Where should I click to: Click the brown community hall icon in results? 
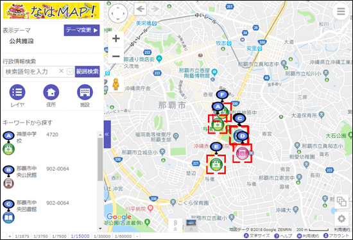(8, 184)
